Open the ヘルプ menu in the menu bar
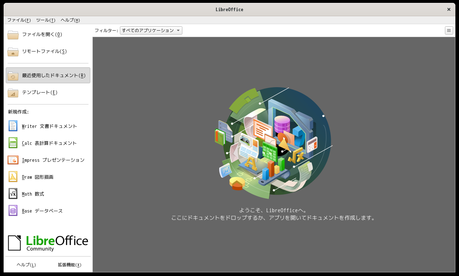This screenshot has height=276, width=459. pyautogui.click(x=70, y=20)
